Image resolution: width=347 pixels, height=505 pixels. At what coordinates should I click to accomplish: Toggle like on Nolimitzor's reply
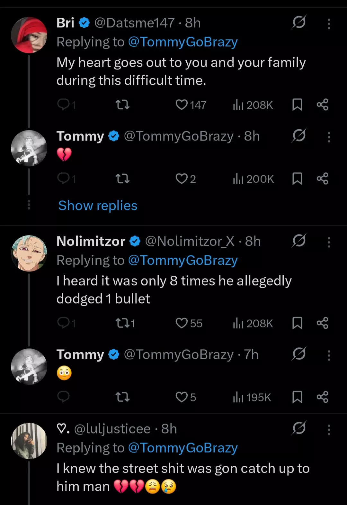[x=182, y=323]
